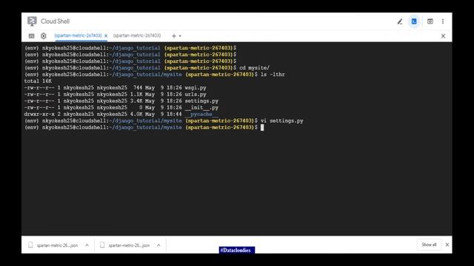The height and width of the screenshot is (266, 474).
Task: Open second spartan-metric json download
Action: (x=129, y=245)
